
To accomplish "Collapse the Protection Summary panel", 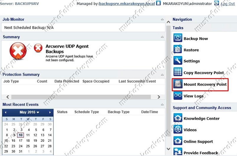I will [162, 74].
